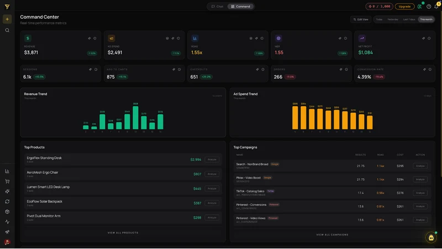Viewport: 442px width, 249px height.
Task: Click the help question mark icon
Action: (429, 7)
